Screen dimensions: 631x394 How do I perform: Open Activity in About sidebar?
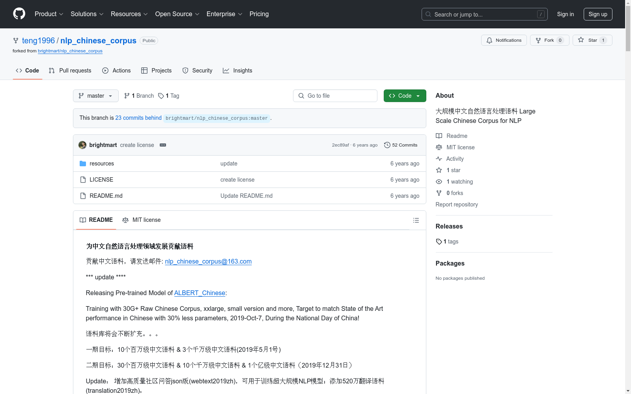[x=450, y=159]
